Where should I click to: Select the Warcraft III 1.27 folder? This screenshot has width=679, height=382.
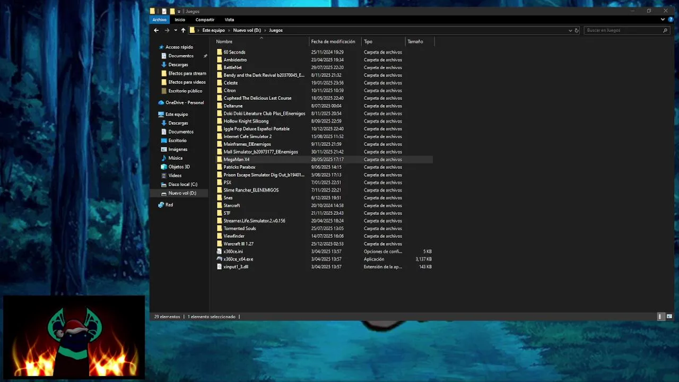(x=239, y=244)
